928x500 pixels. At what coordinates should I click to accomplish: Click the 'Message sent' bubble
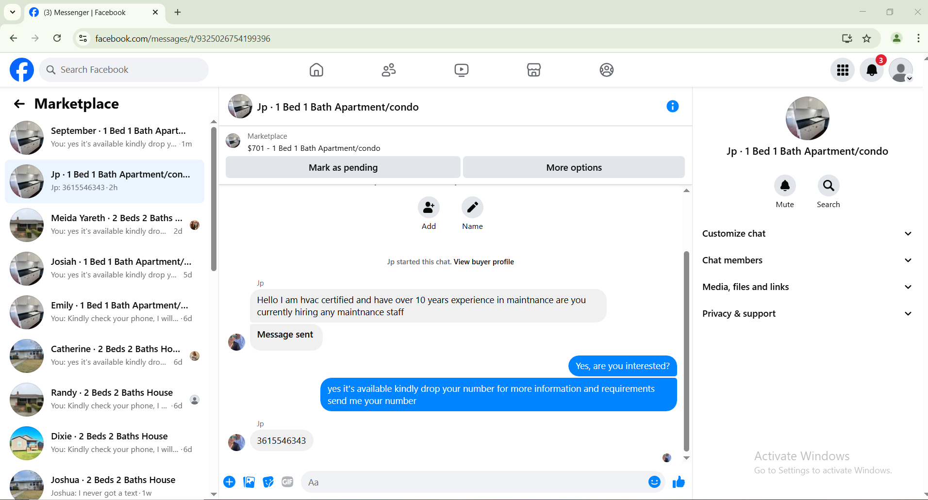(286, 337)
